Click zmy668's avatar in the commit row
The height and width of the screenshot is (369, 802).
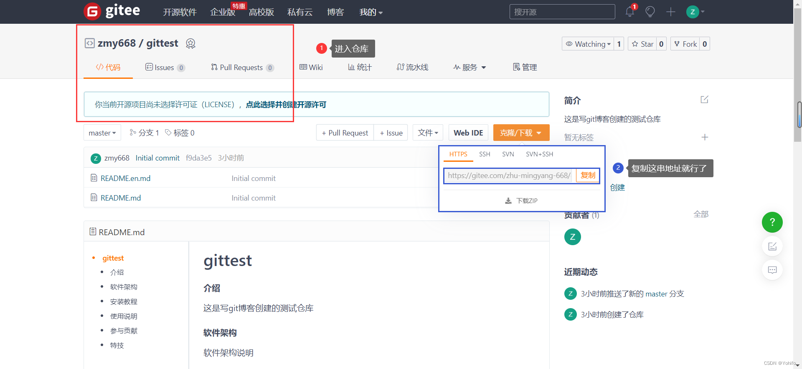coord(96,158)
